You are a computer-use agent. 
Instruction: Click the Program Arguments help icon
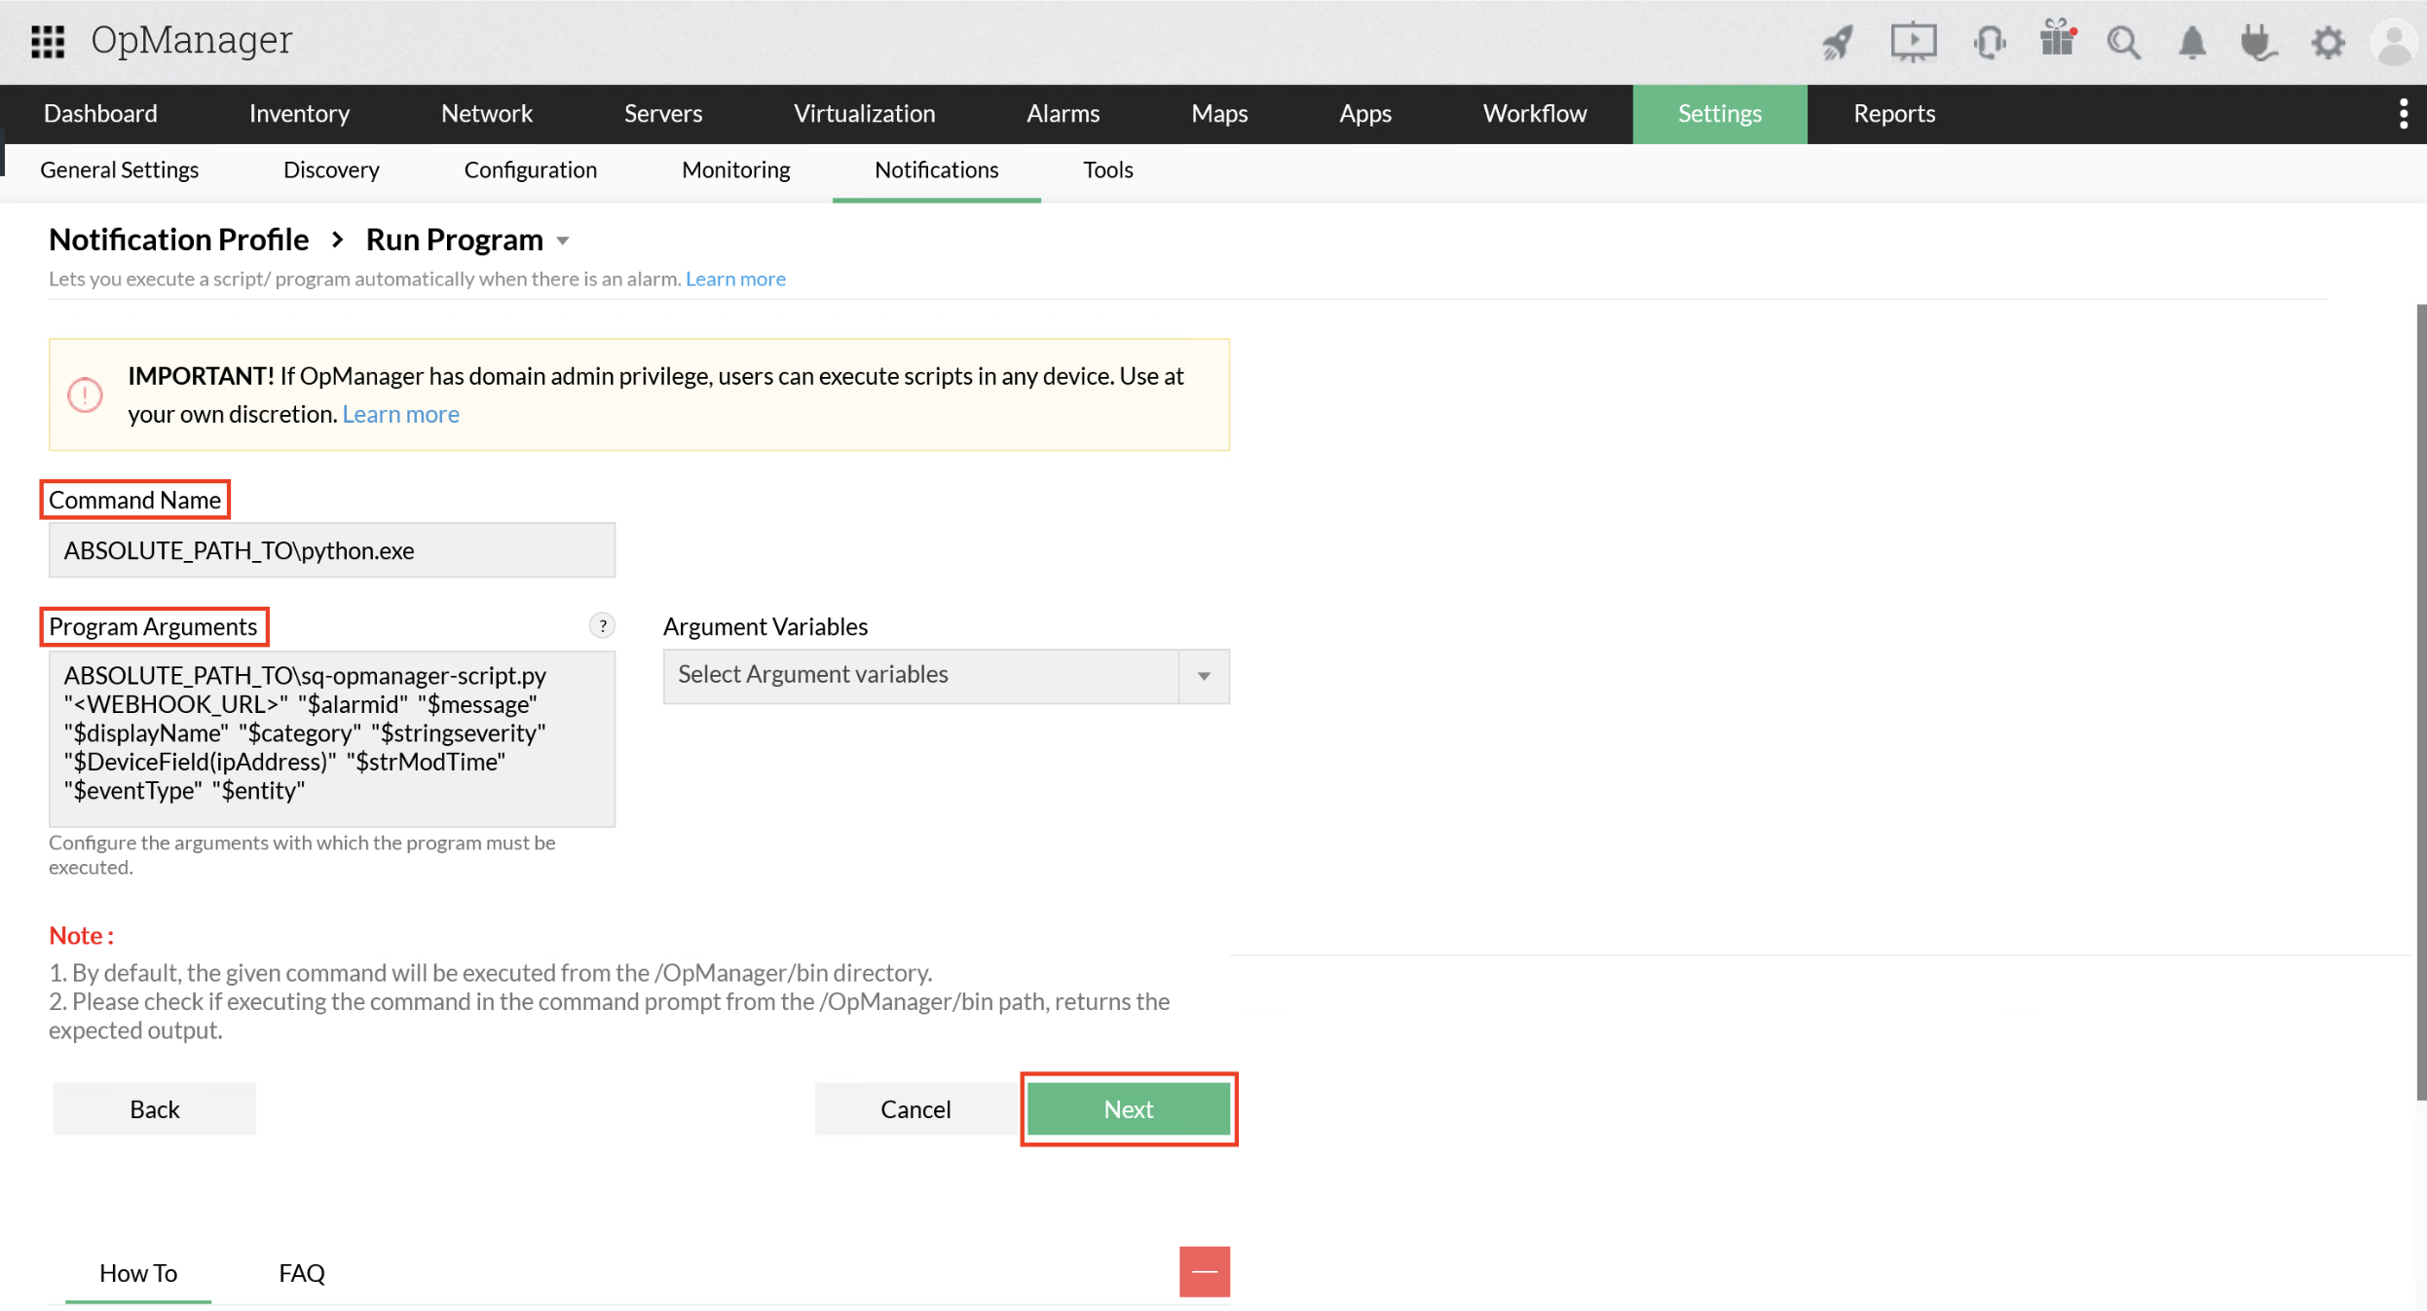point(602,625)
